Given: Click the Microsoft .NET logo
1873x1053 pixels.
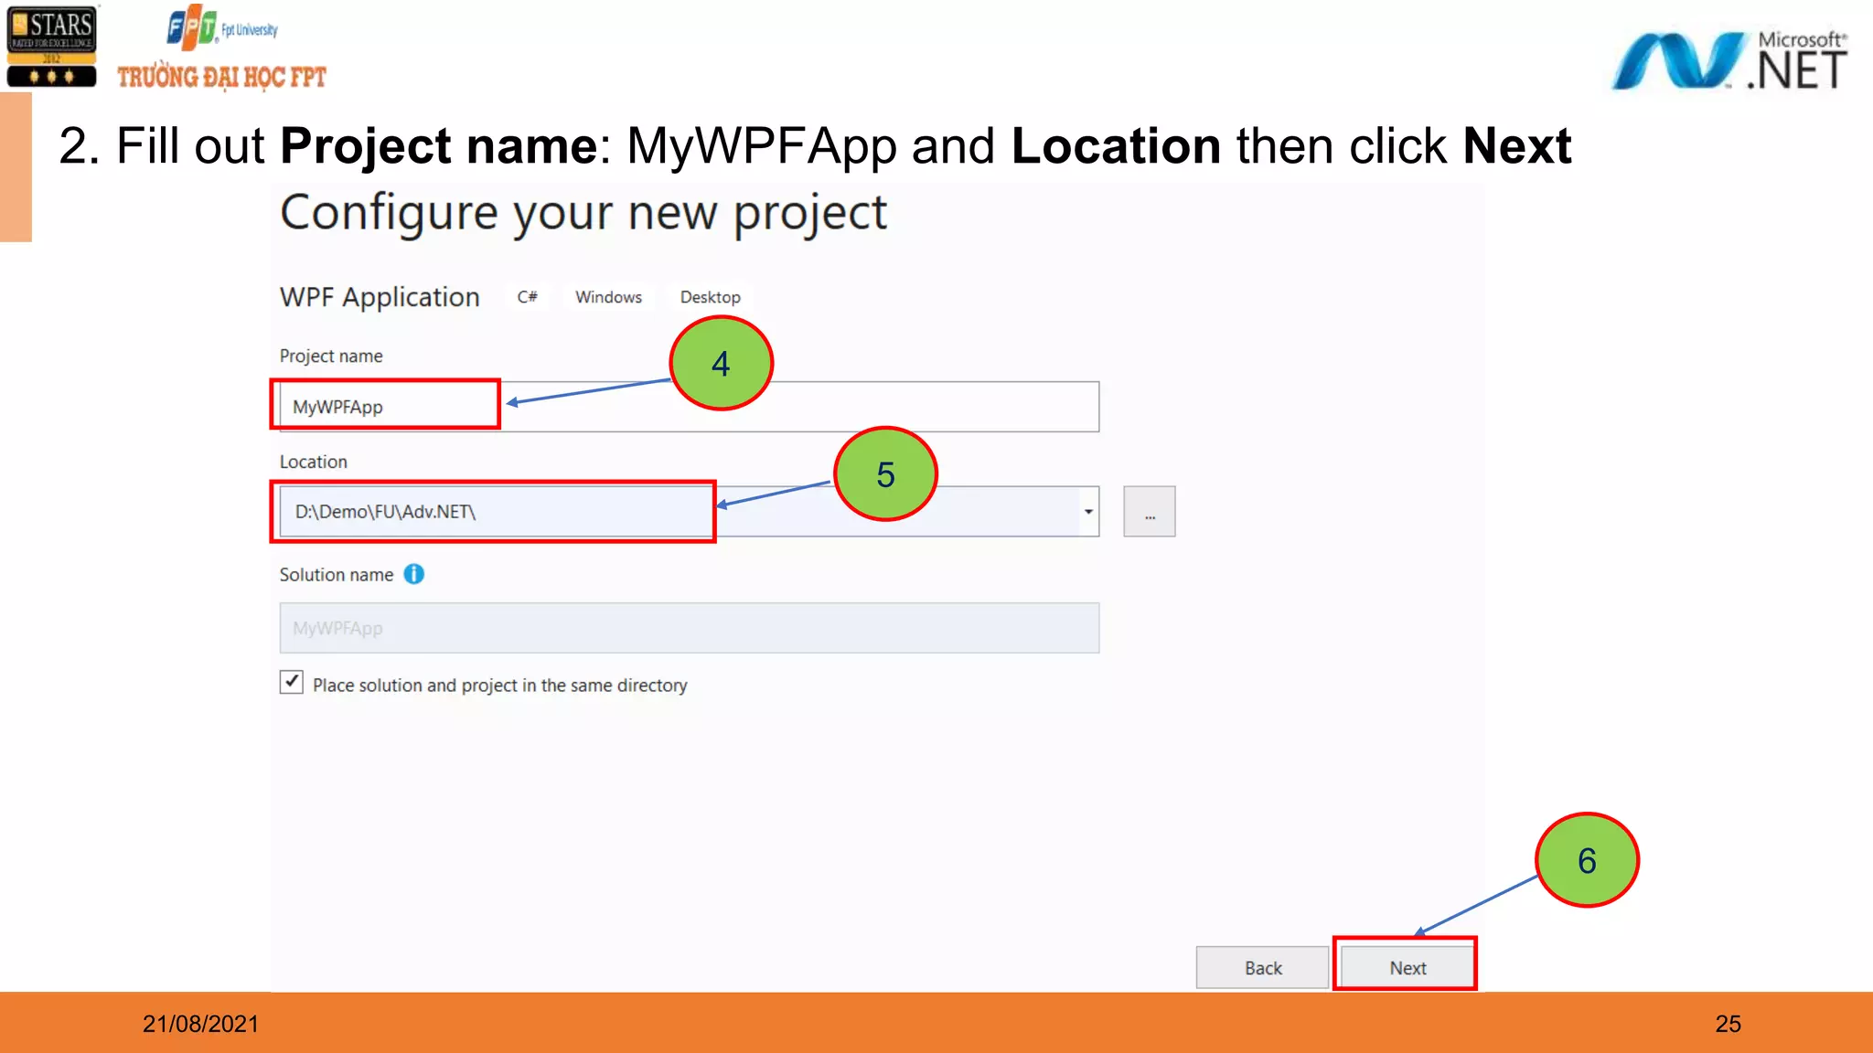Looking at the screenshot, I should (x=1729, y=59).
